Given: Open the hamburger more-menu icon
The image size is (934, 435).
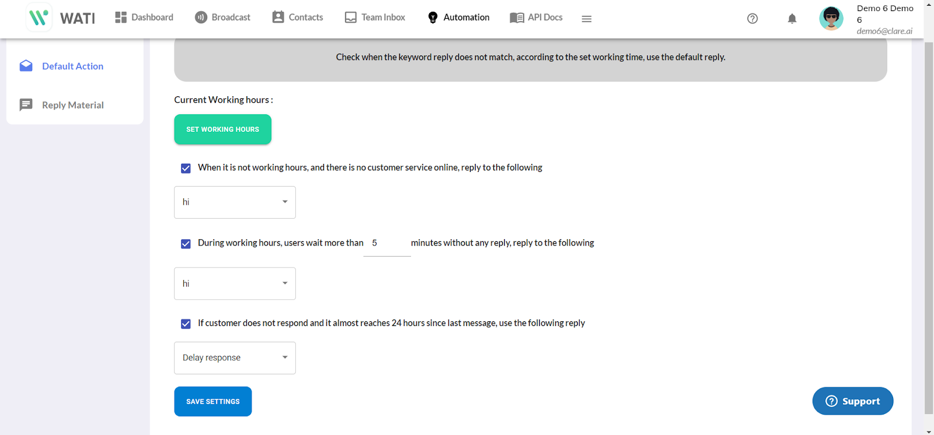Looking at the screenshot, I should point(587,19).
